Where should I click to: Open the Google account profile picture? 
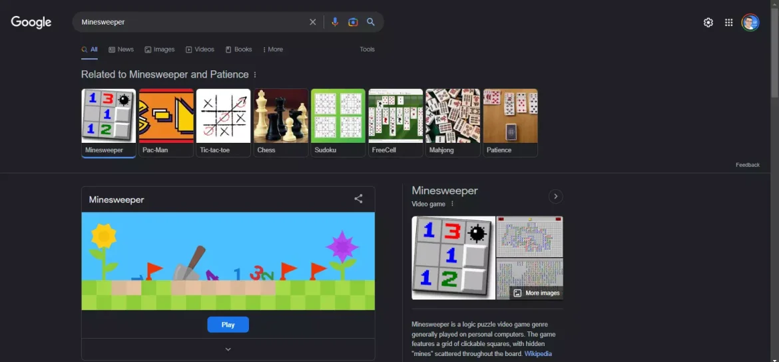click(x=750, y=23)
